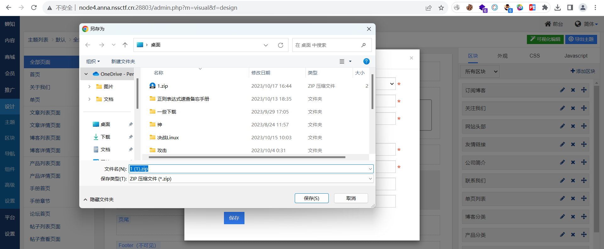Click the view layout icon in dialog toolbar
This screenshot has height=249, width=604.
[342, 61]
